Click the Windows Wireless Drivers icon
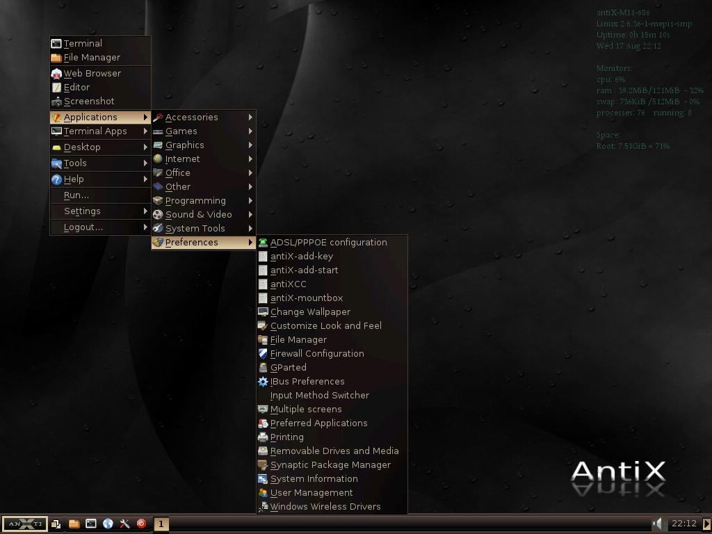Screen dimensions: 712x534 pyautogui.click(x=263, y=507)
